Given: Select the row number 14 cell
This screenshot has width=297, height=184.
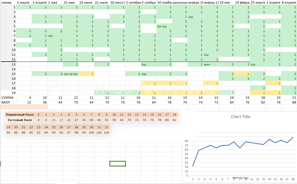Looking at the screenshot, I should 13,69.
